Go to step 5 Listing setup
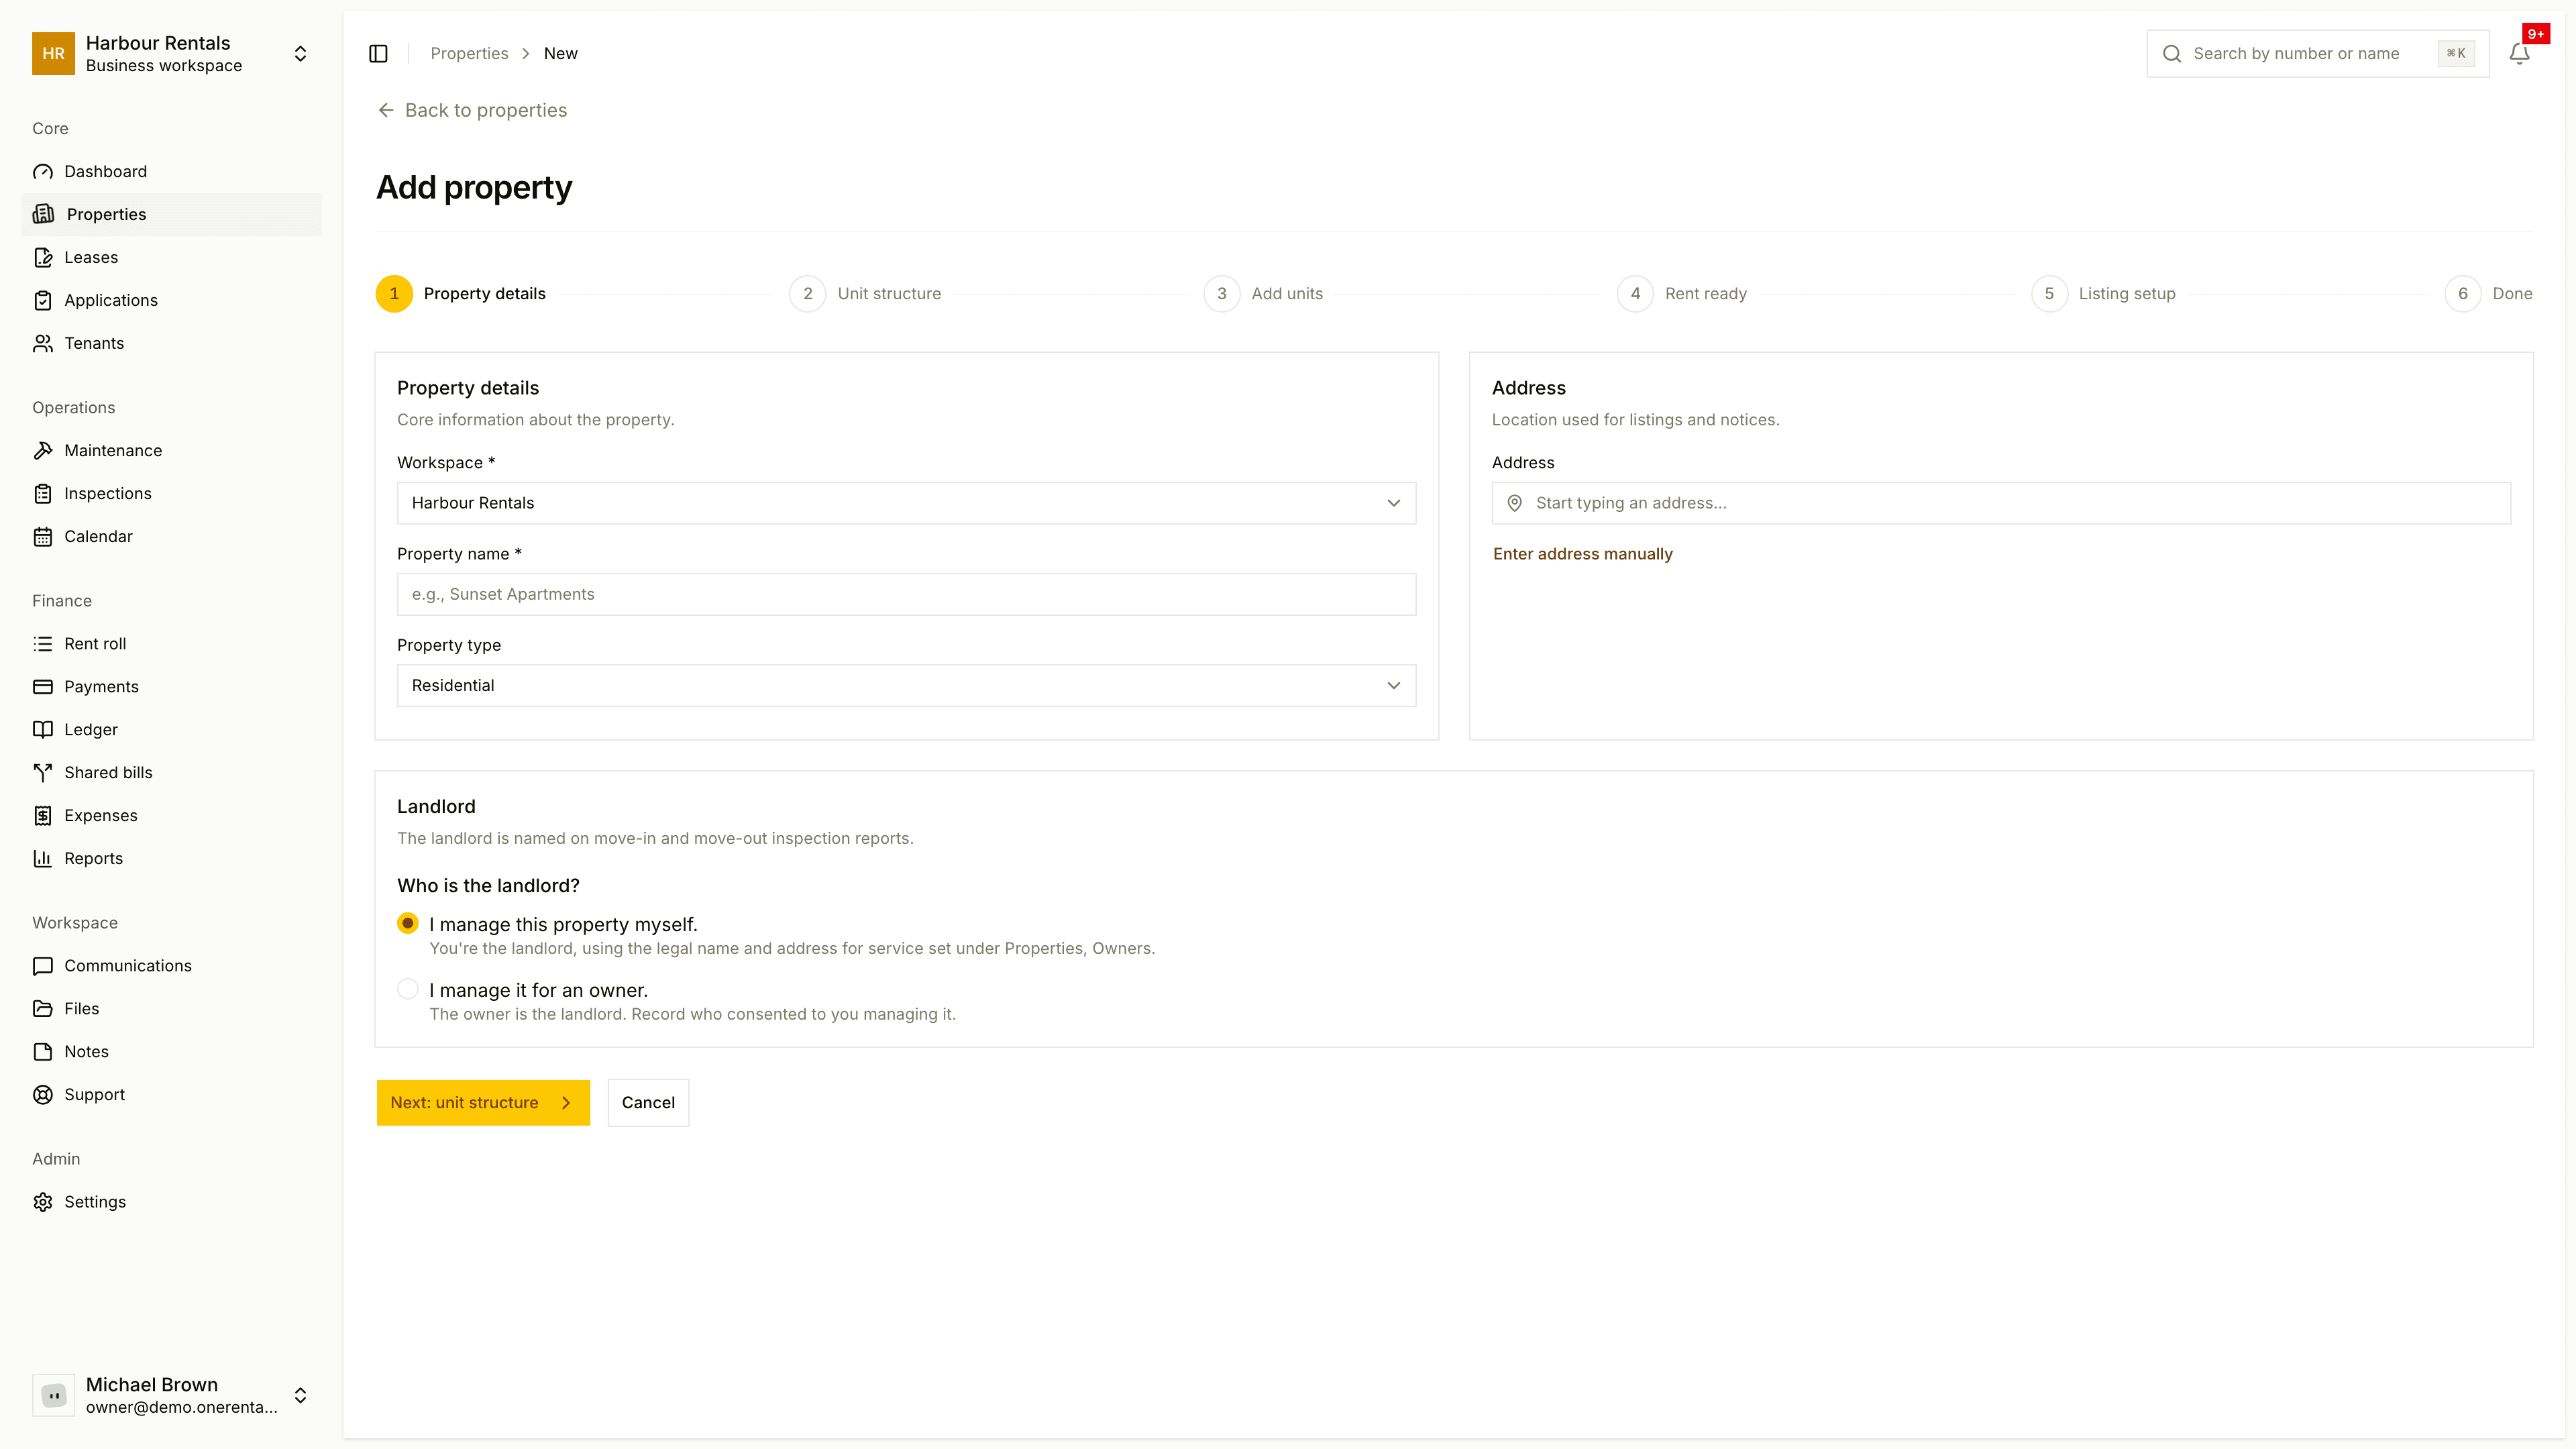This screenshot has width=2576, height=1449. coord(2103,294)
